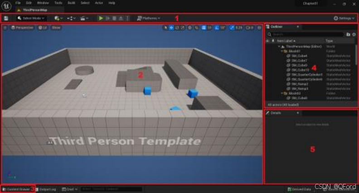Select SM_Cube4 in Outliner
359x193 pixels.
coord(299,56)
